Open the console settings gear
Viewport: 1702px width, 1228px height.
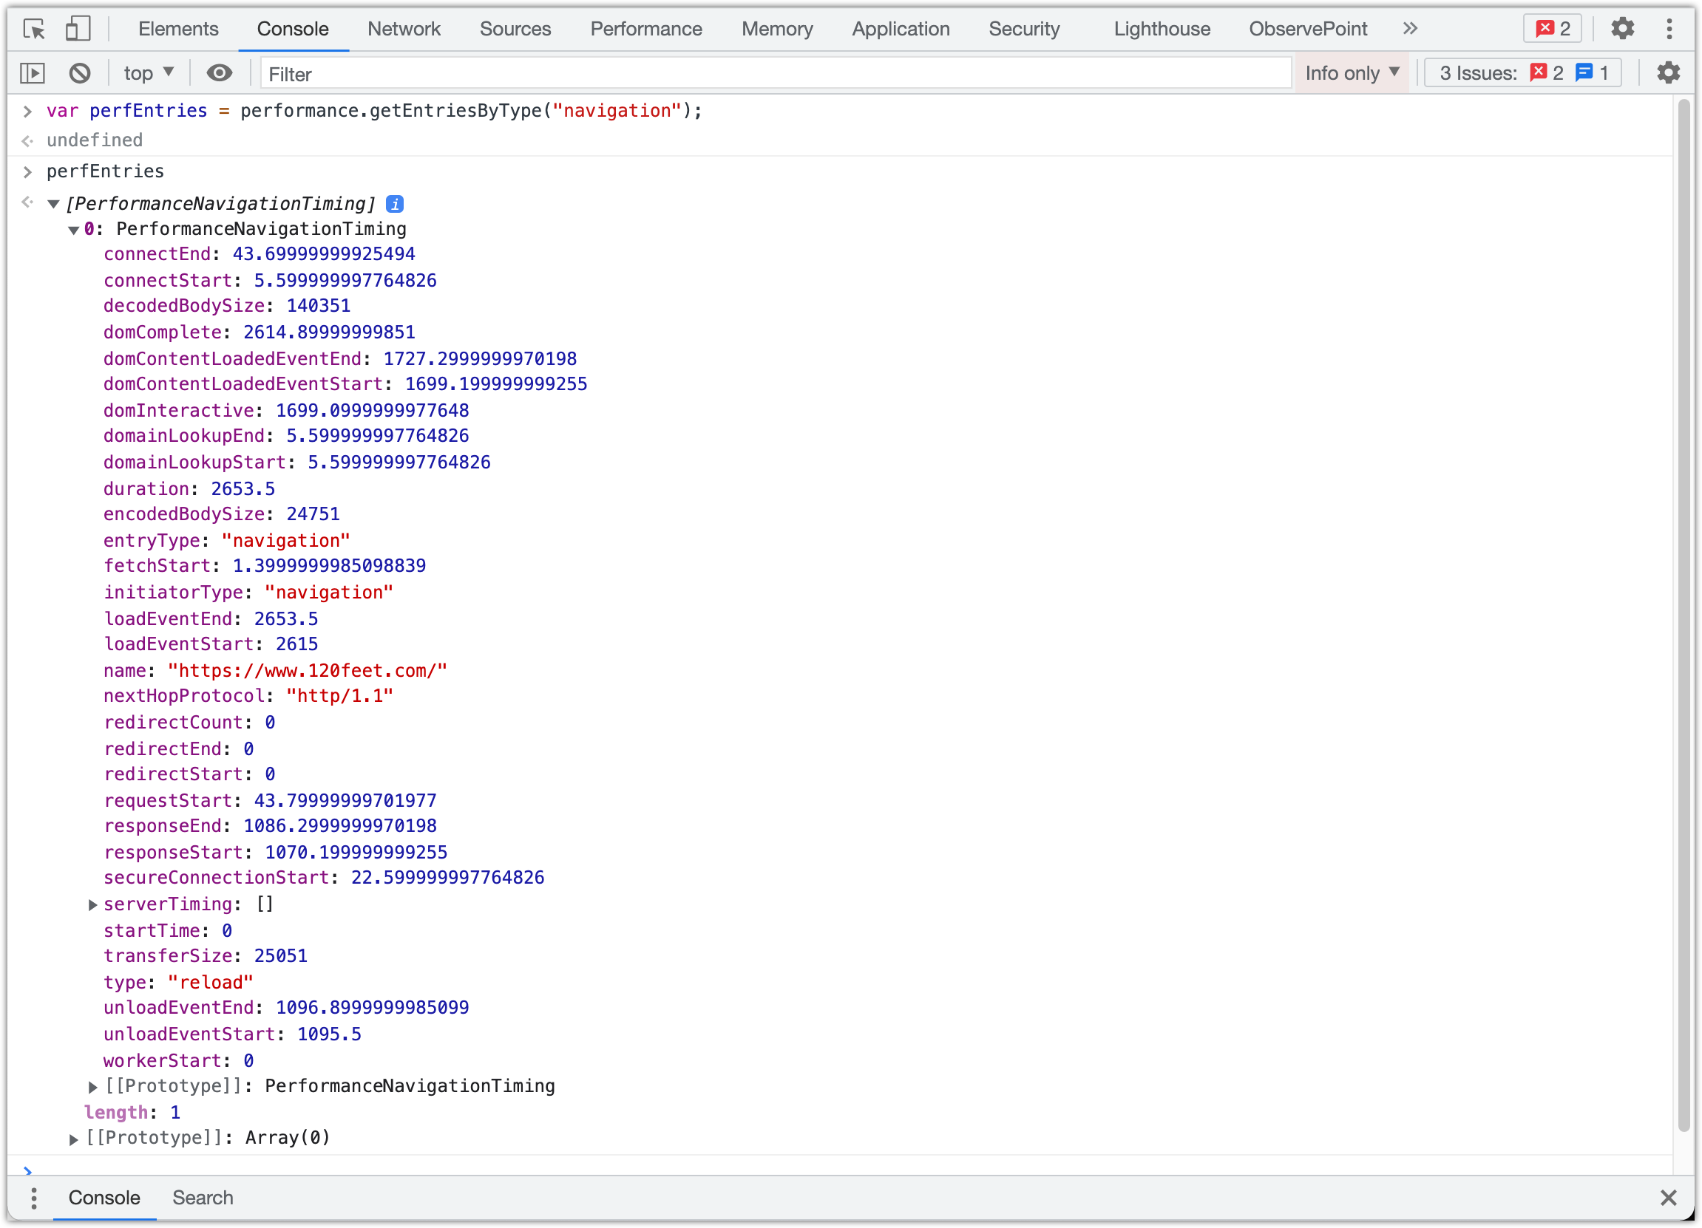(x=1668, y=72)
